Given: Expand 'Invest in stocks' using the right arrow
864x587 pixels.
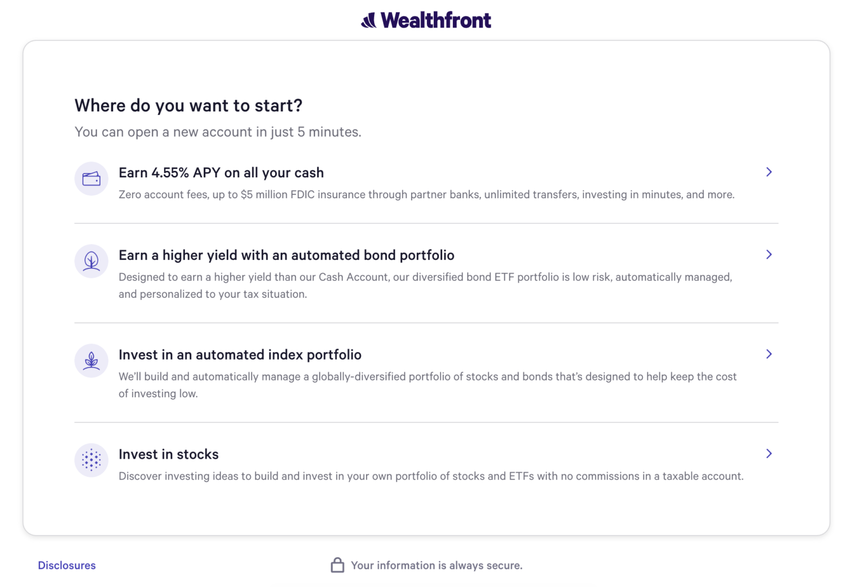Looking at the screenshot, I should 769,454.
